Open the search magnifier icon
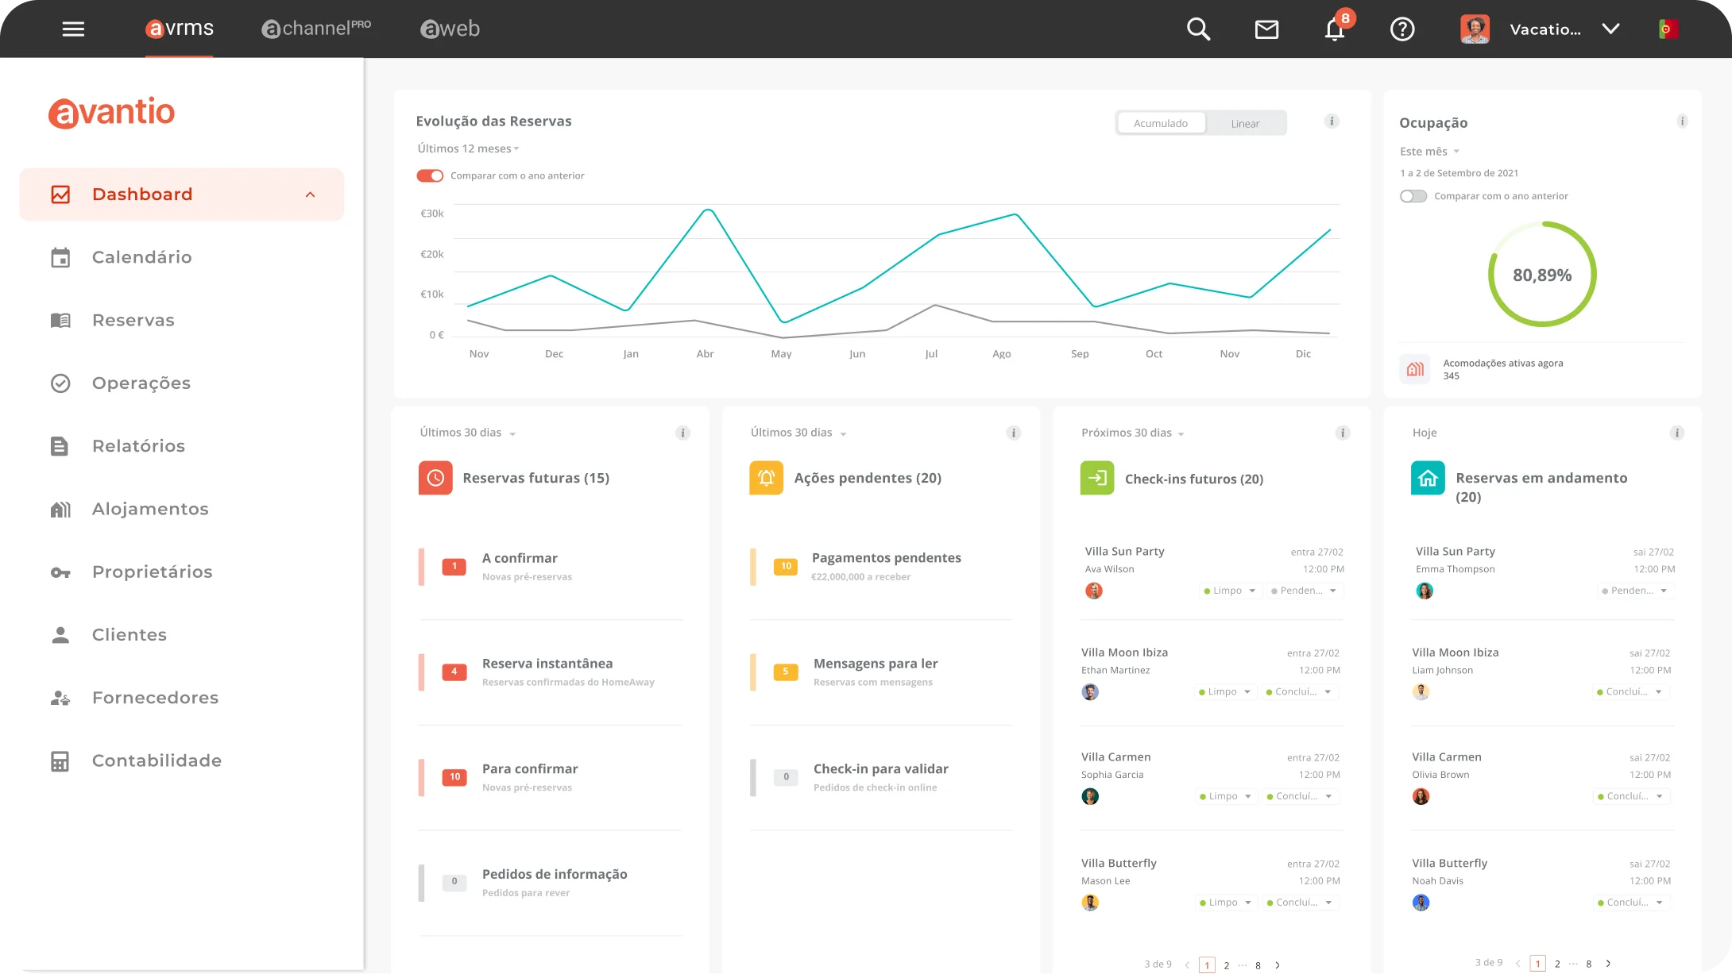This screenshot has width=1732, height=974. pos(1198,29)
